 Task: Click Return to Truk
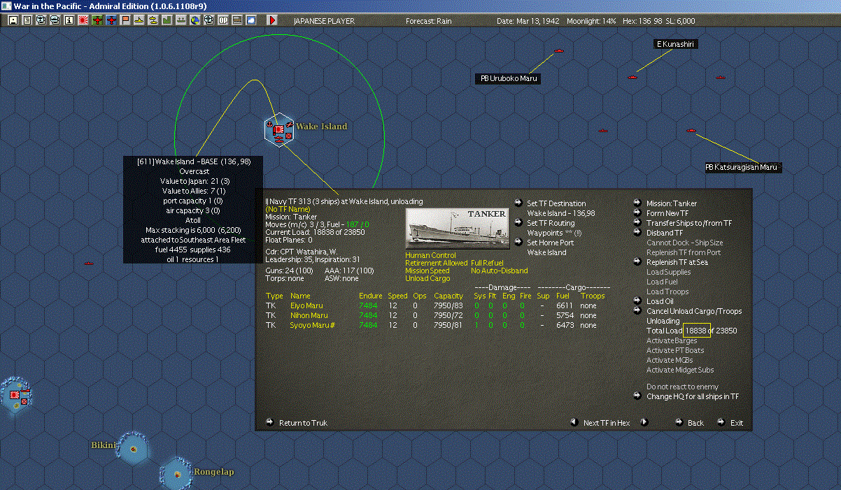point(303,423)
